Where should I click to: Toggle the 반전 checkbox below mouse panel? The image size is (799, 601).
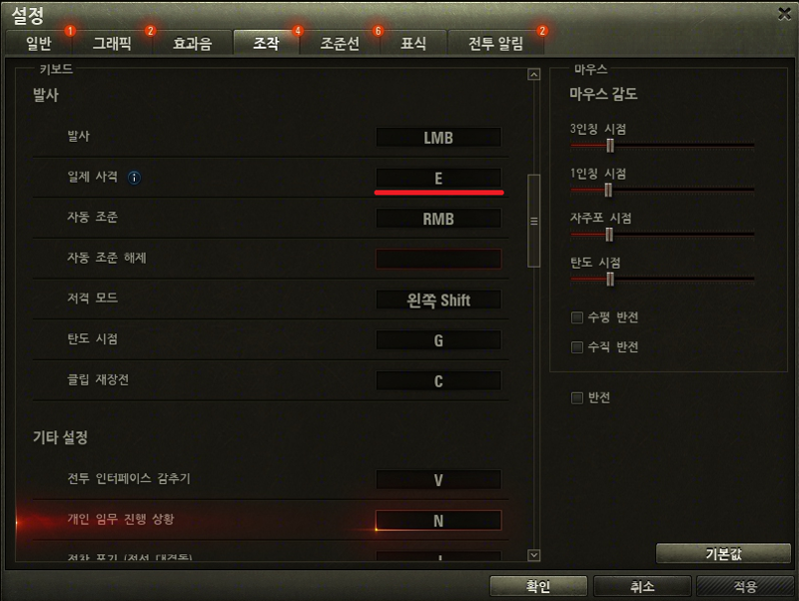click(x=577, y=397)
